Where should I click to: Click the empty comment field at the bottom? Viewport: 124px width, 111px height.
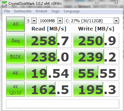pyautogui.click(x=63, y=104)
